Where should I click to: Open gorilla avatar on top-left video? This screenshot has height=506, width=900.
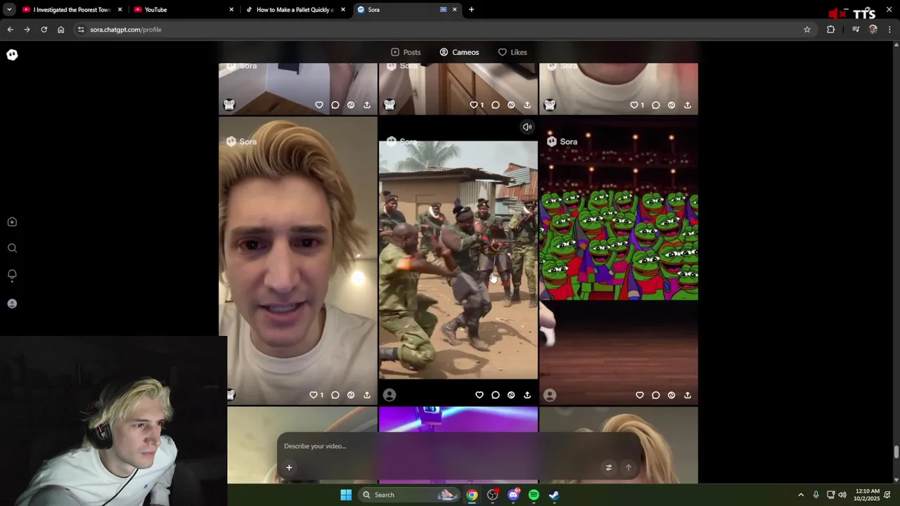[x=229, y=105]
